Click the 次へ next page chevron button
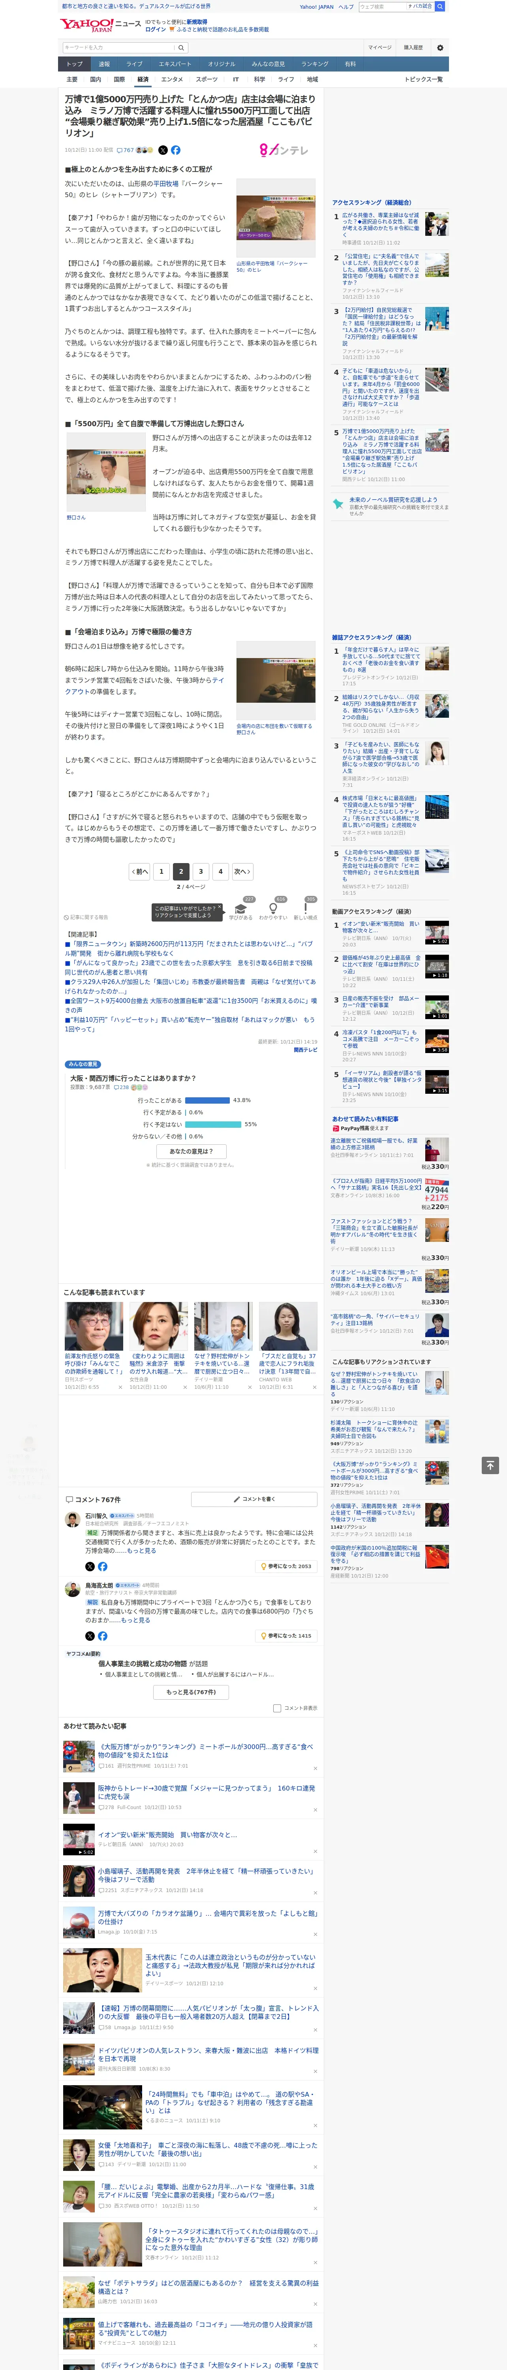507x2370 pixels. pyautogui.click(x=242, y=871)
